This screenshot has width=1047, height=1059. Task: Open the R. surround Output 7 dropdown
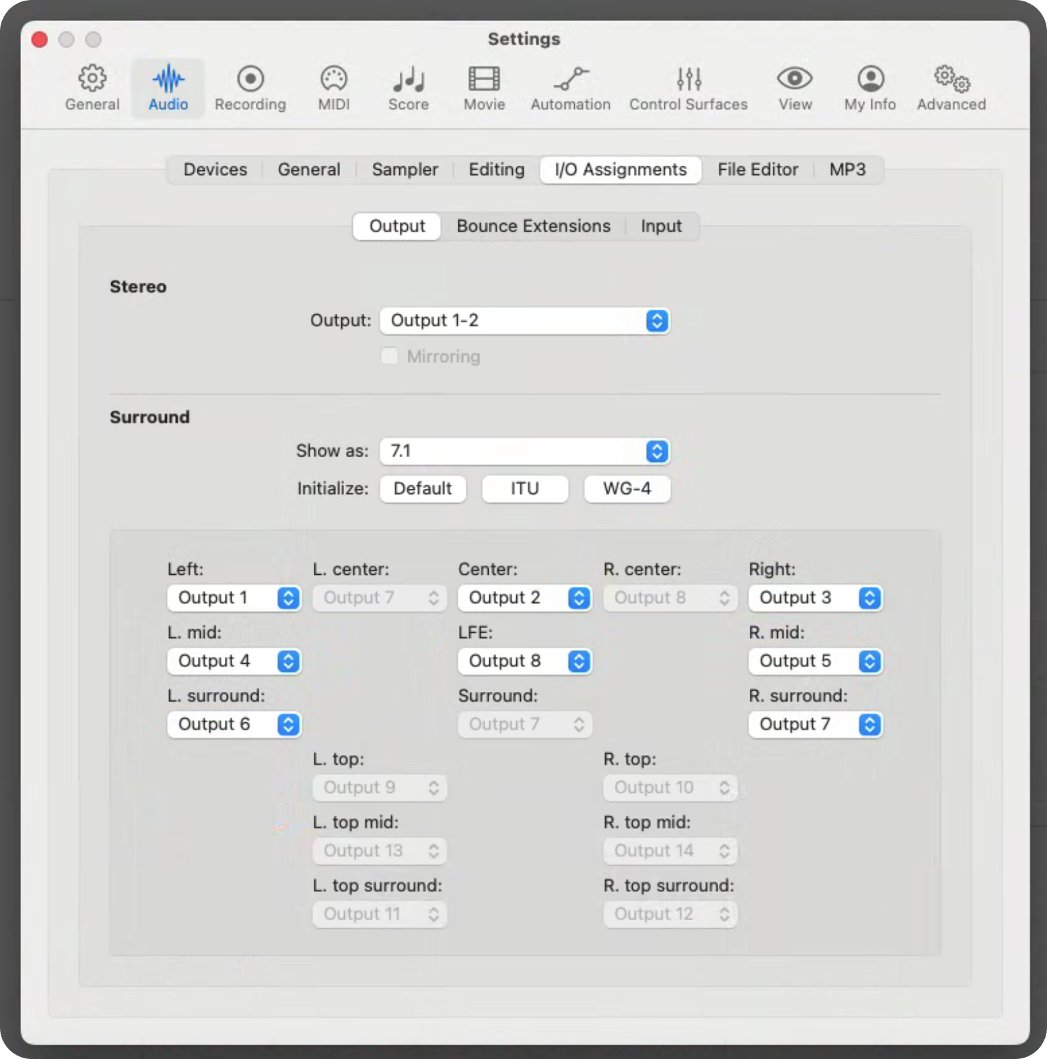tap(816, 724)
